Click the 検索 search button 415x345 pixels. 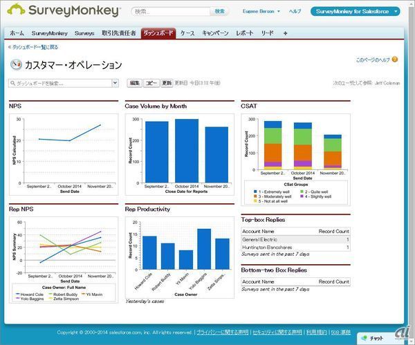219,11
